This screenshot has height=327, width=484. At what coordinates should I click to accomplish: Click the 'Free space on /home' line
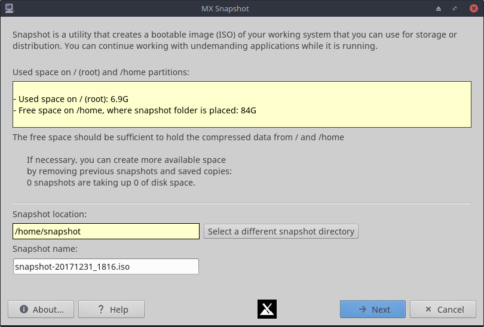tap(134, 110)
